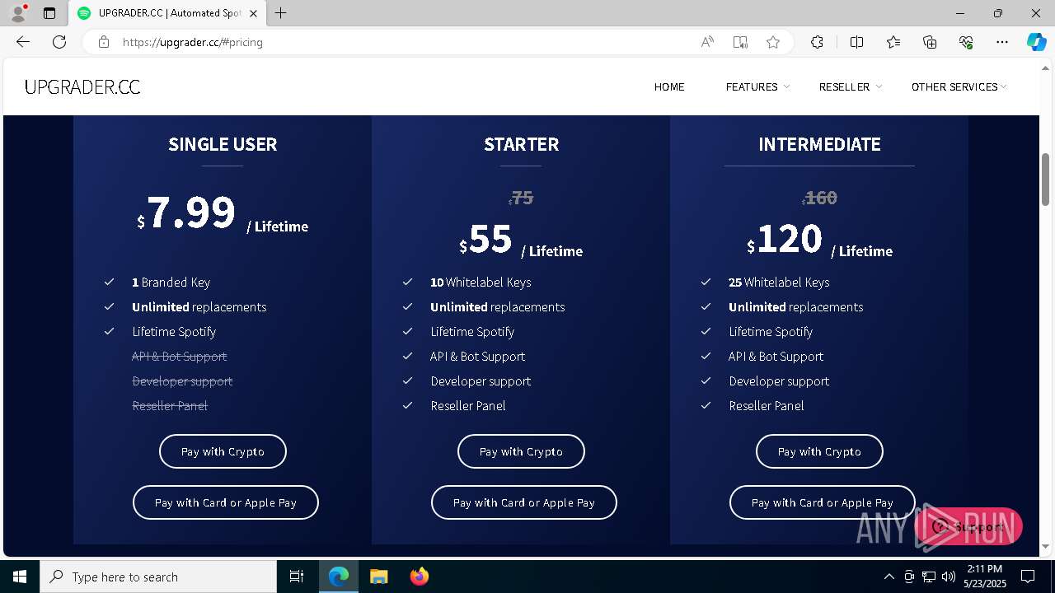Launch Firefox from the taskbar
The width and height of the screenshot is (1055, 593).
click(x=419, y=577)
